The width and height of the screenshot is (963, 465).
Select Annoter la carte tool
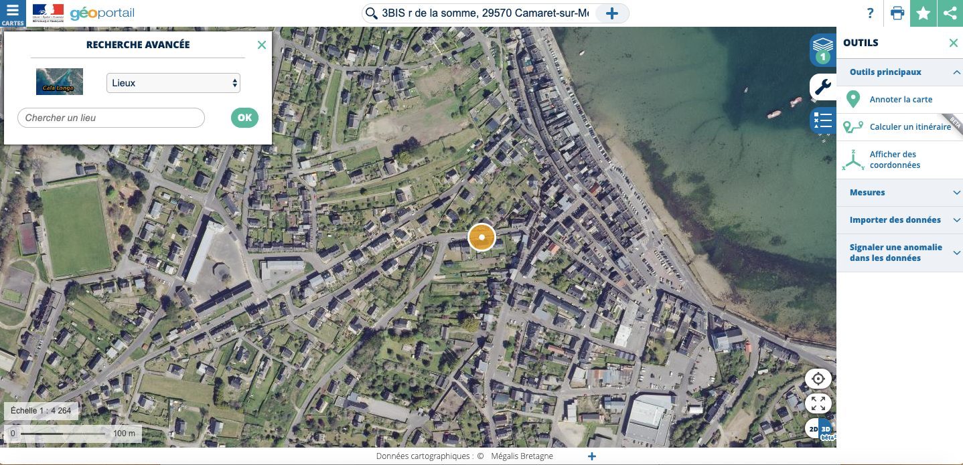pyautogui.click(x=899, y=99)
